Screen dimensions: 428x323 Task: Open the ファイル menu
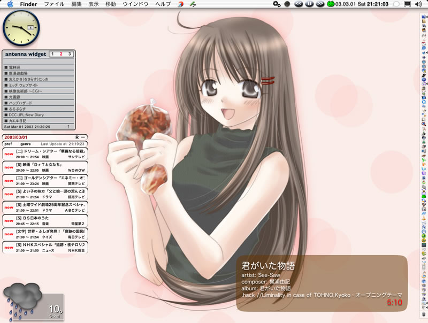[54, 4]
